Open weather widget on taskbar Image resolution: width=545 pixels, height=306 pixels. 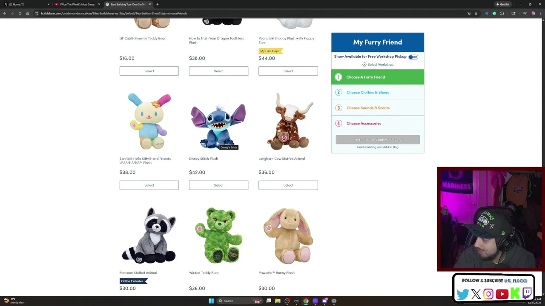(14, 301)
